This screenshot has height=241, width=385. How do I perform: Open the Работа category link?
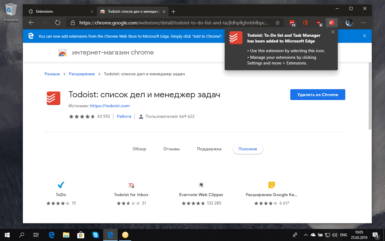[x=124, y=116]
